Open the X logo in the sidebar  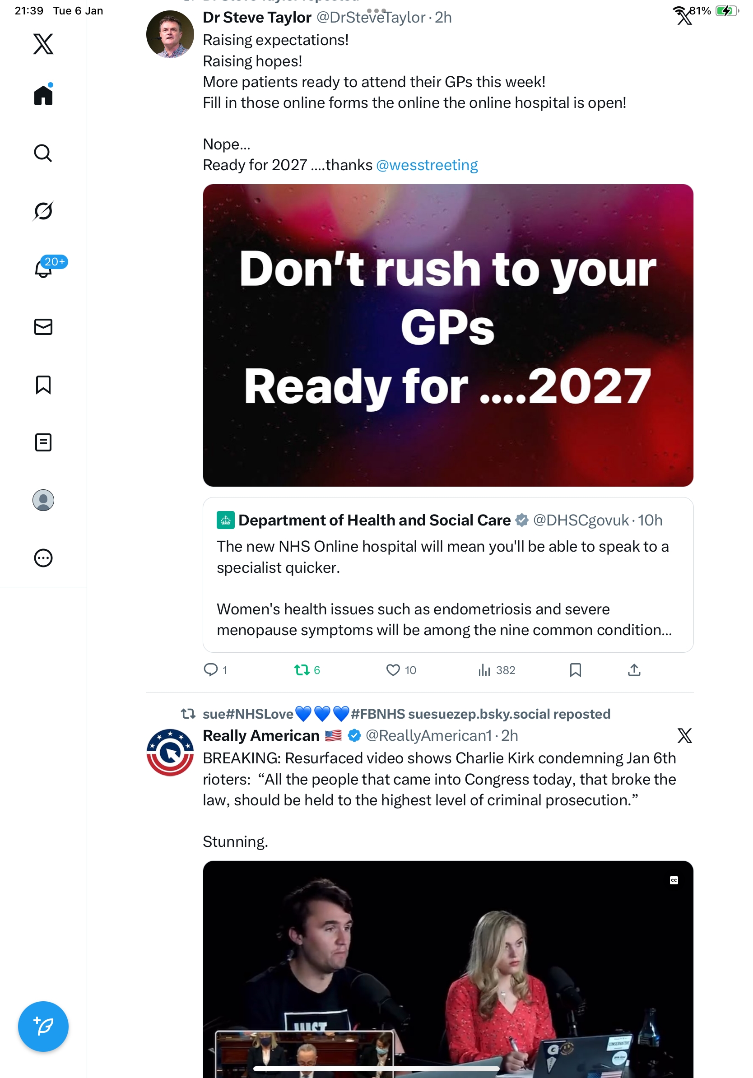click(43, 44)
